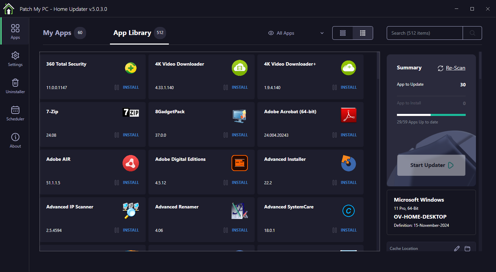Click the Patch My PC home logo
This screenshot has height=272, width=496.
point(9,9)
